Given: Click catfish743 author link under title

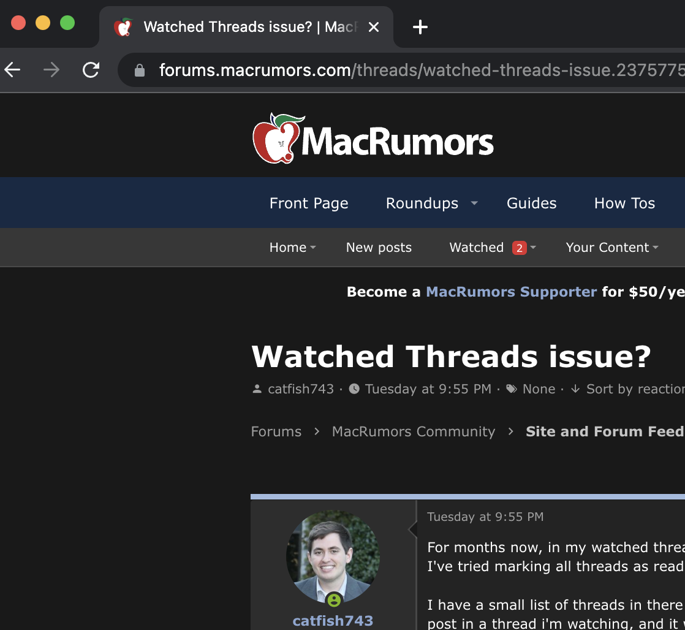Looking at the screenshot, I should [301, 389].
